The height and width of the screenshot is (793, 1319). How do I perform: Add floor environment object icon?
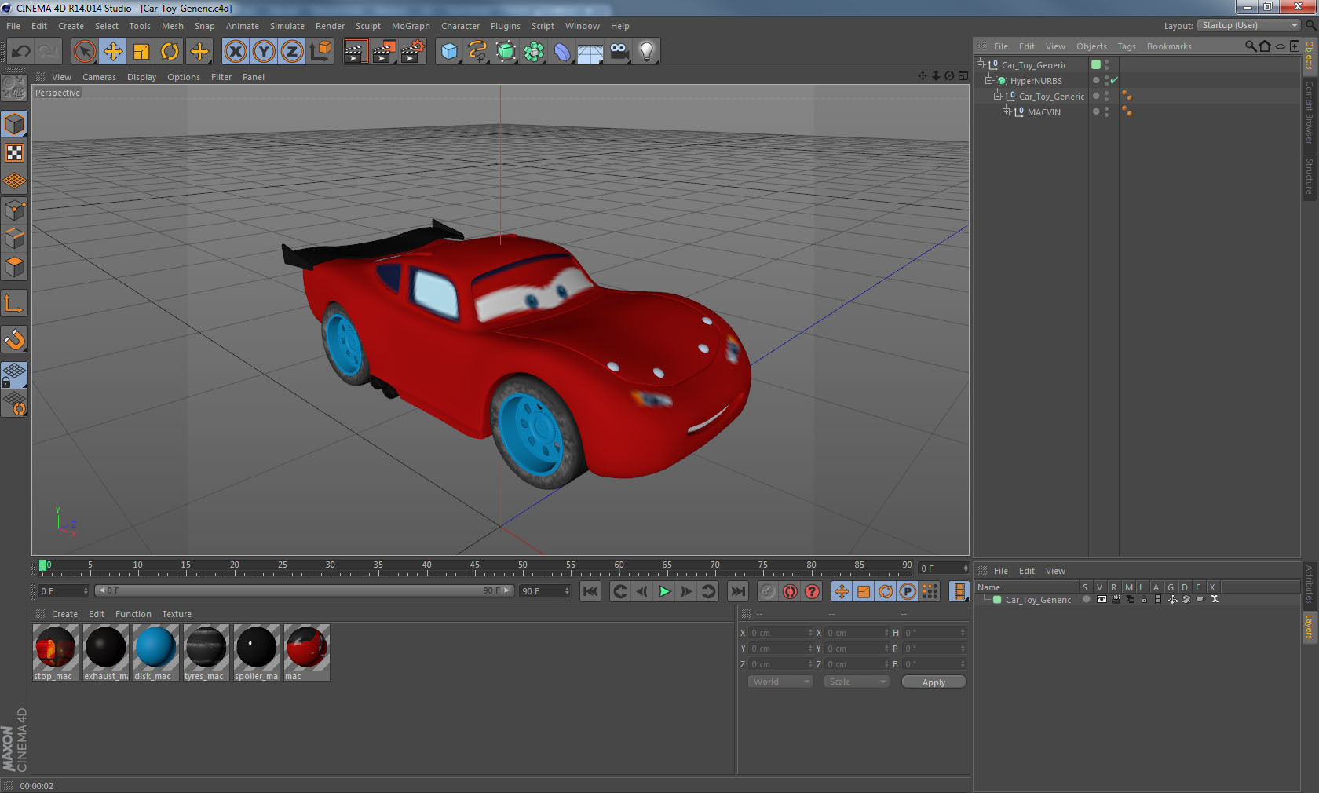pyautogui.click(x=590, y=52)
